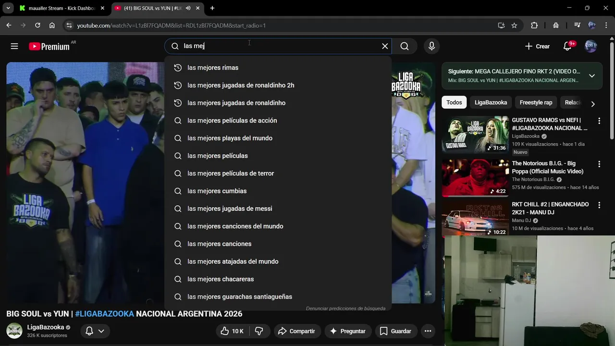Open a new browser tab
The width and height of the screenshot is (615, 346).
(x=212, y=8)
